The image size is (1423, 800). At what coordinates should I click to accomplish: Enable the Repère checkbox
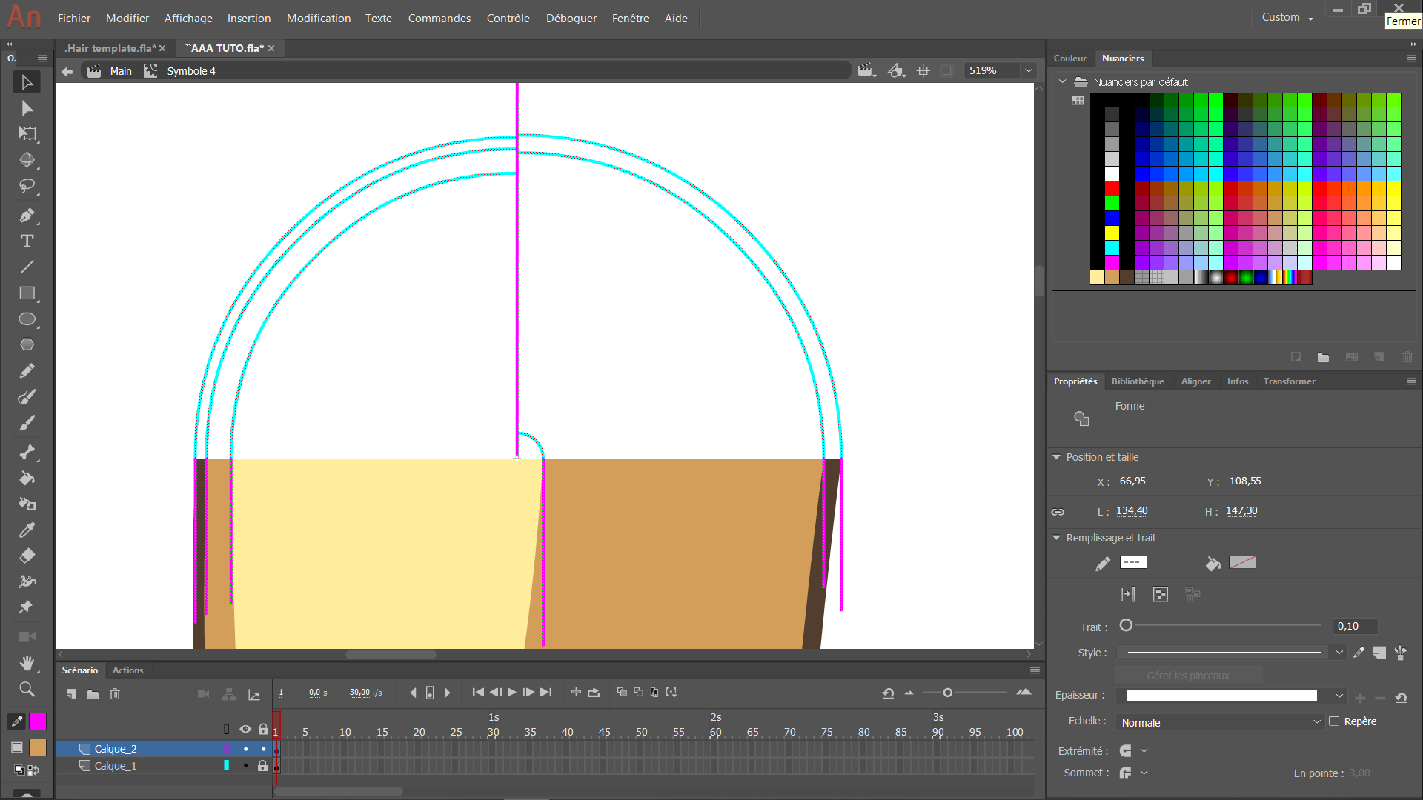[1334, 721]
